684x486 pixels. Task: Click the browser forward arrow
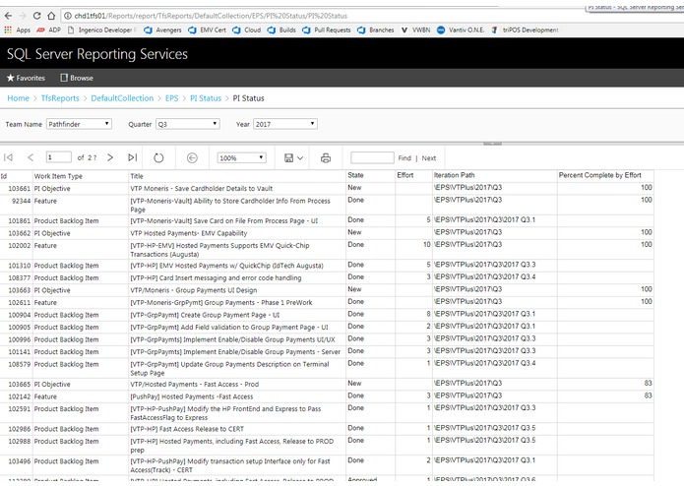pos(23,16)
